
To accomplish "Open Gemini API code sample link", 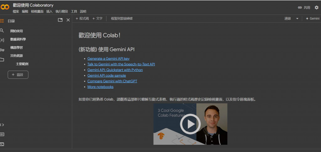I will point(107,75).
